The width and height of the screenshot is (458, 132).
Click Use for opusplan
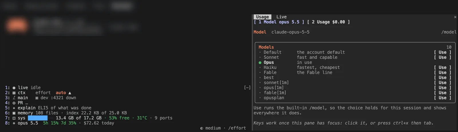coord(443,98)
